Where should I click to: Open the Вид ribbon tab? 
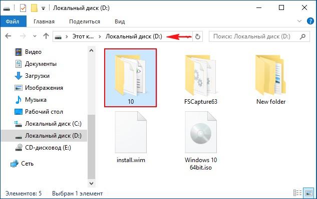coord(120,21)
